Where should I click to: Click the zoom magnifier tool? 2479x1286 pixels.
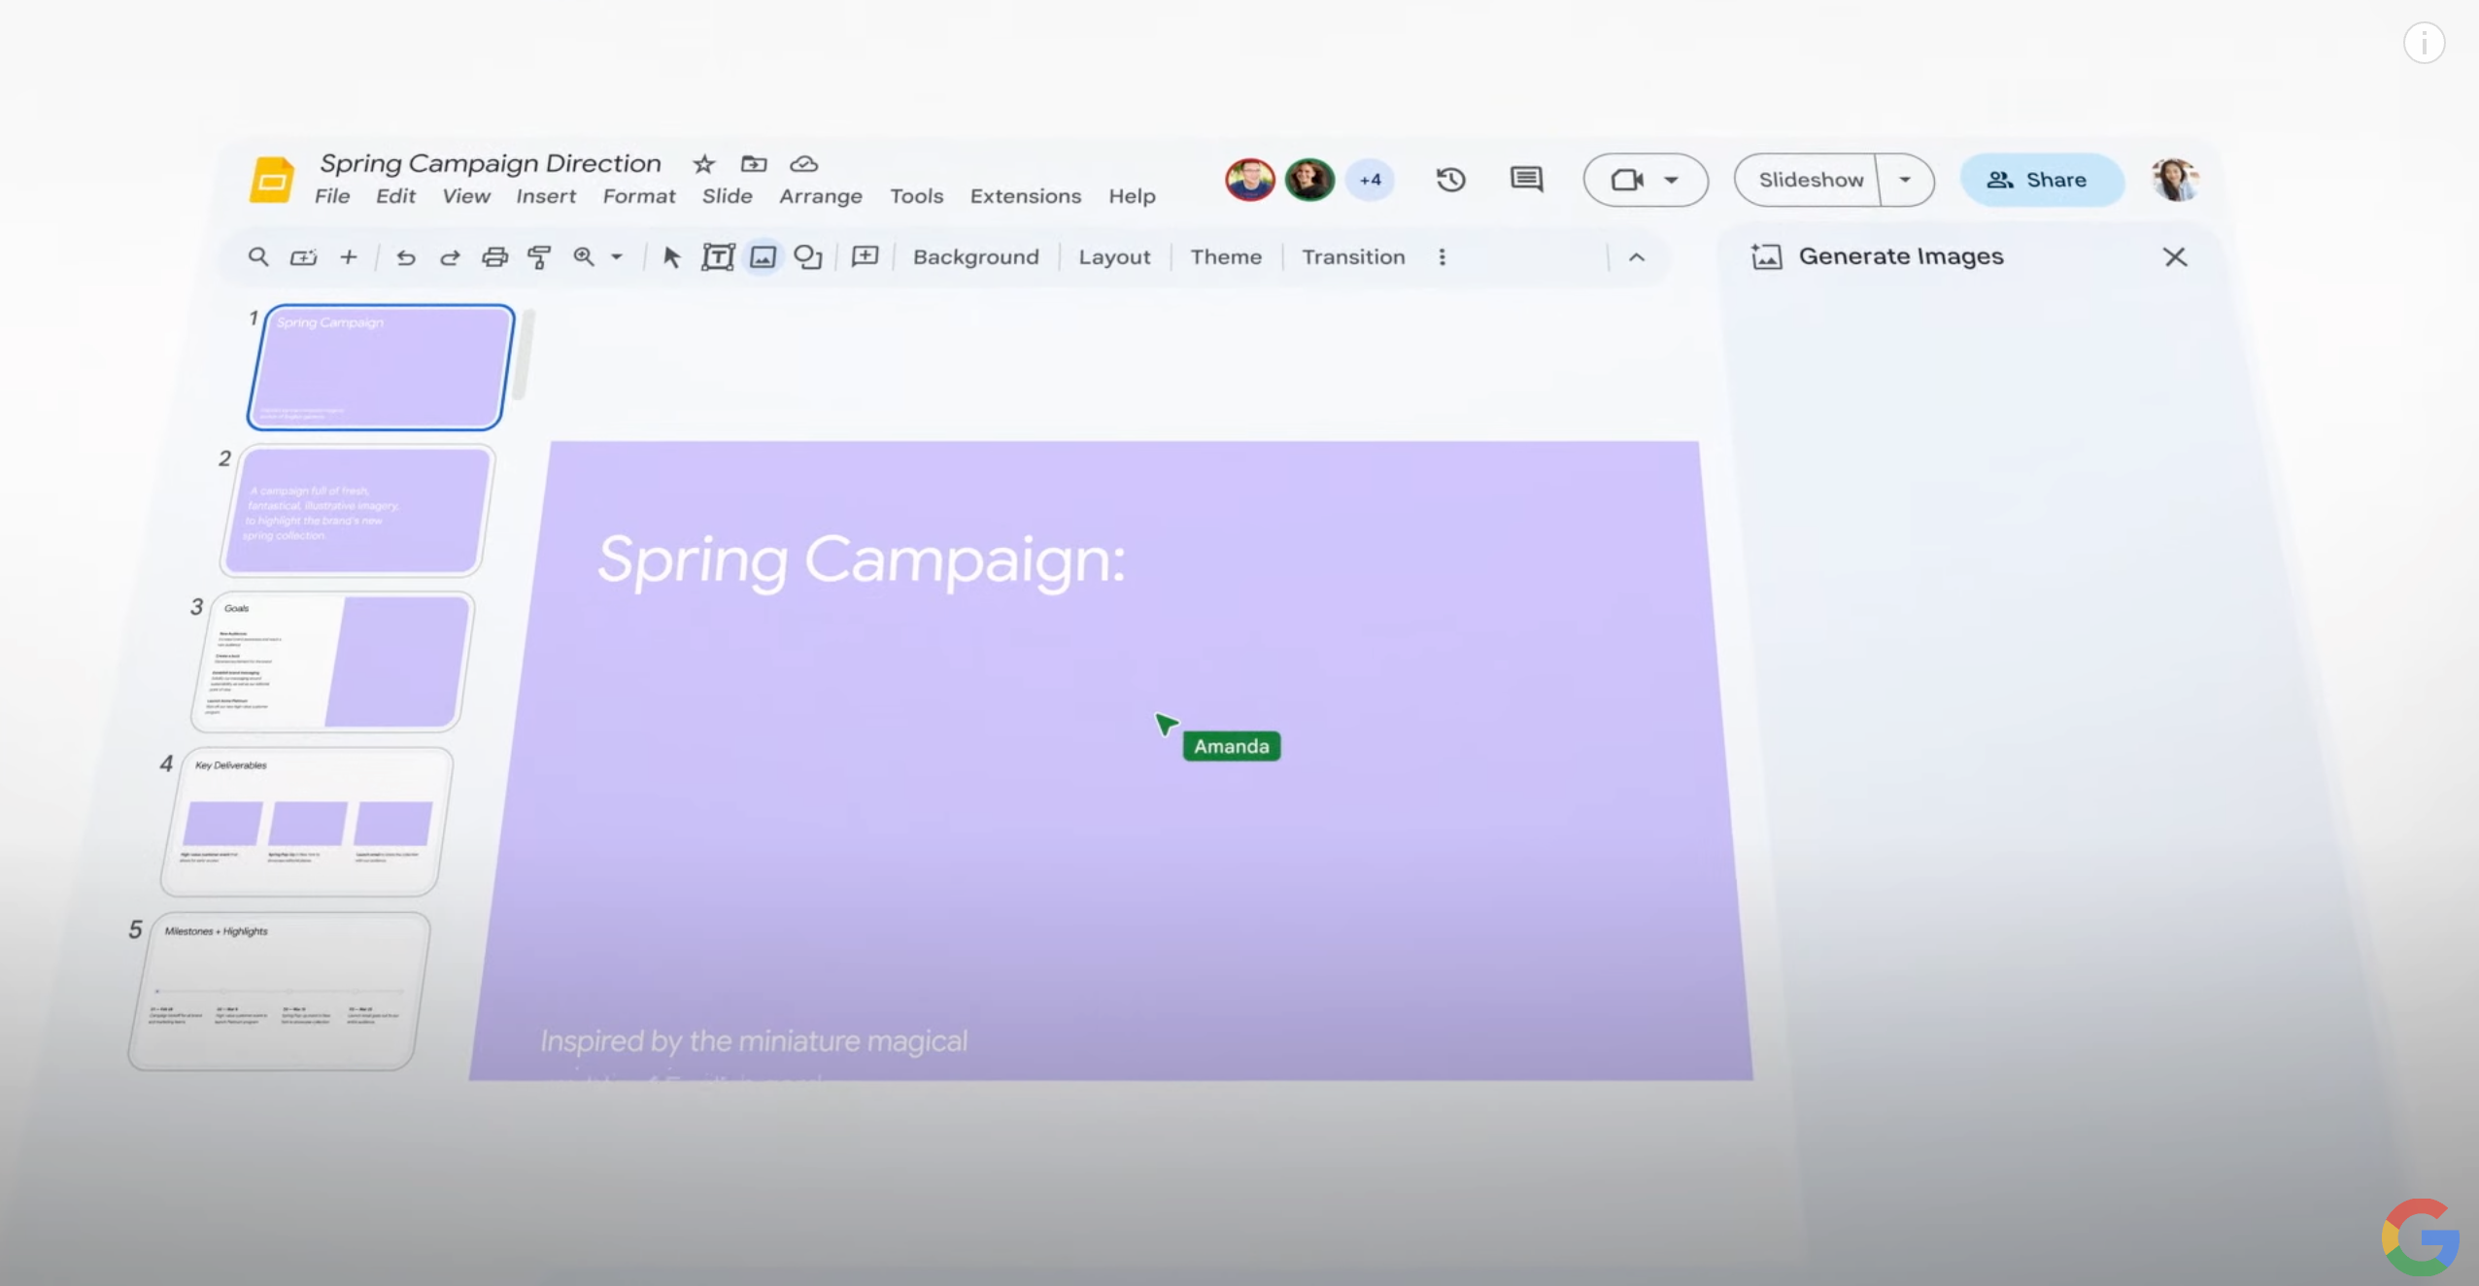pyautogui.click(x=584, y=256)
